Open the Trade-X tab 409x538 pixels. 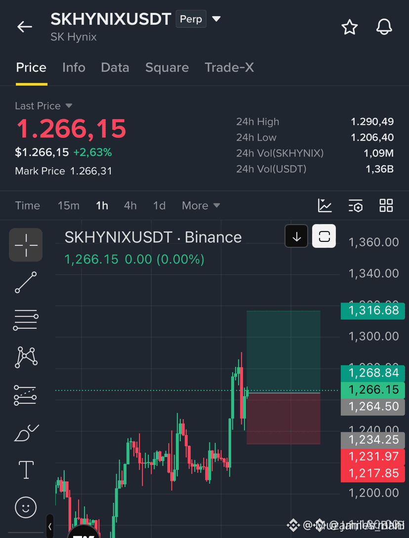pos(229,67)
